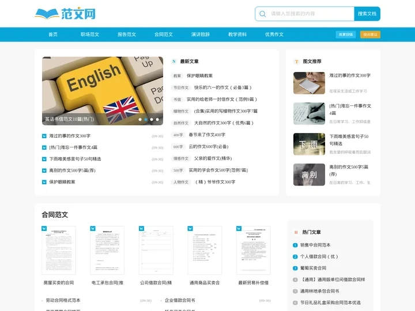Click rank 1 badge beside 销售中合同范本

click(295, 245)
